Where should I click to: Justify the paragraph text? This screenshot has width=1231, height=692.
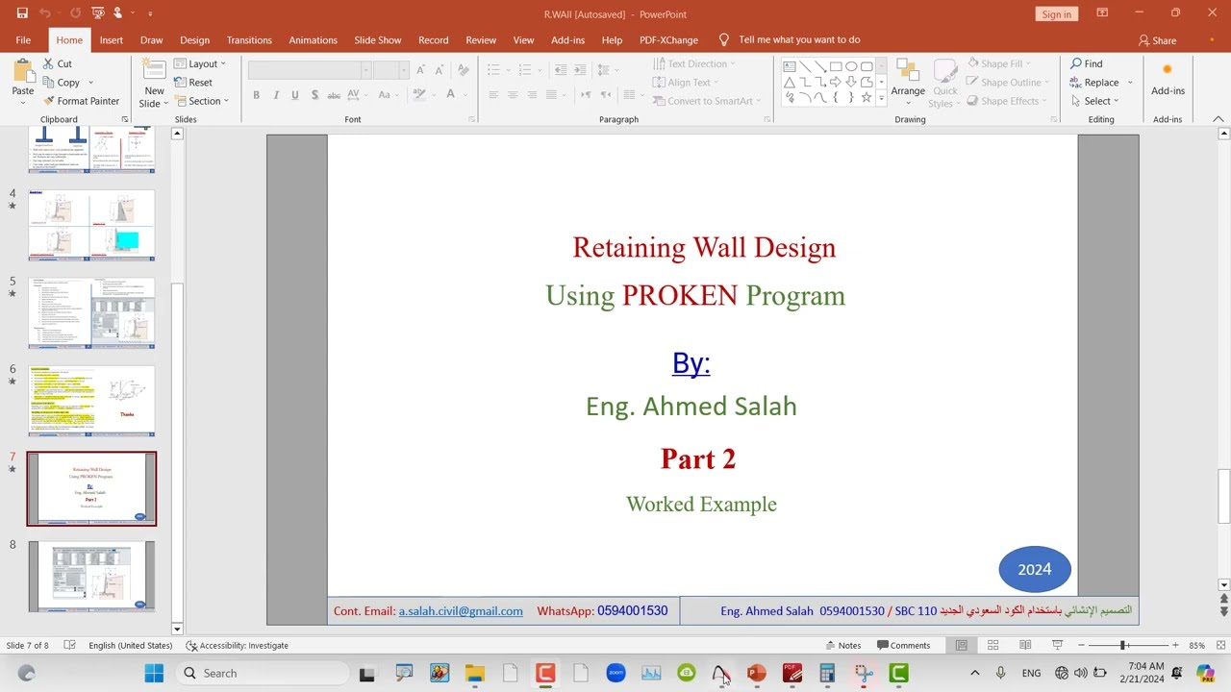pyautogui.click(x=551, y=95)
